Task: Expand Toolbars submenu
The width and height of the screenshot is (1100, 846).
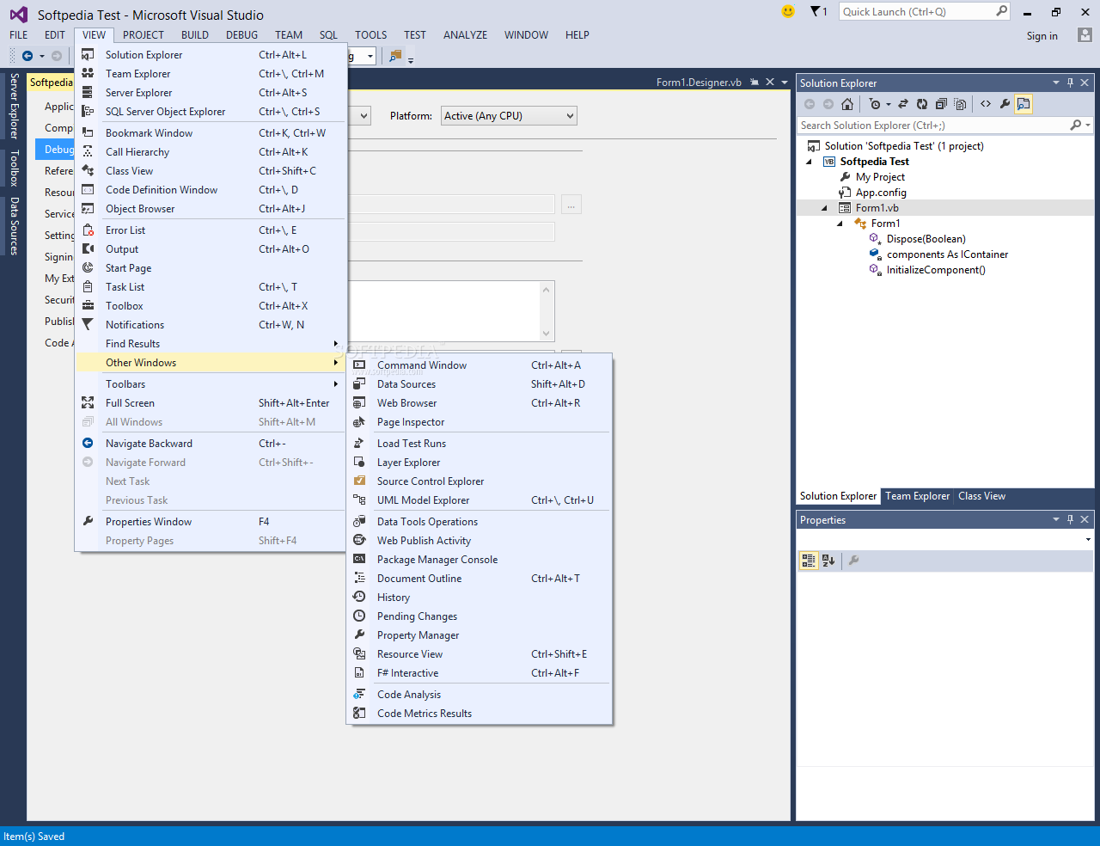Action: 211,384
